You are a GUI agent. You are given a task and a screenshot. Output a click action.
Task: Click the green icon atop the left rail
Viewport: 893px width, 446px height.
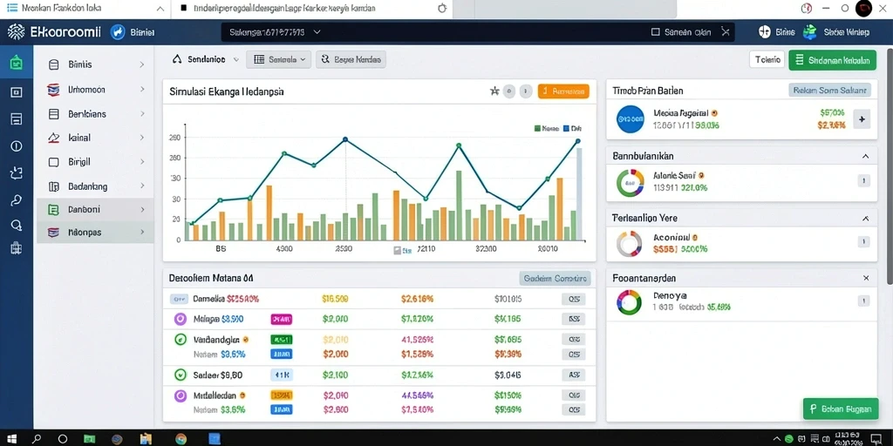pyautogui.click(x=16, y=63)
